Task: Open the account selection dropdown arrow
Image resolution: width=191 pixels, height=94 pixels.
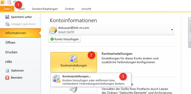Action: pos(172,30)
